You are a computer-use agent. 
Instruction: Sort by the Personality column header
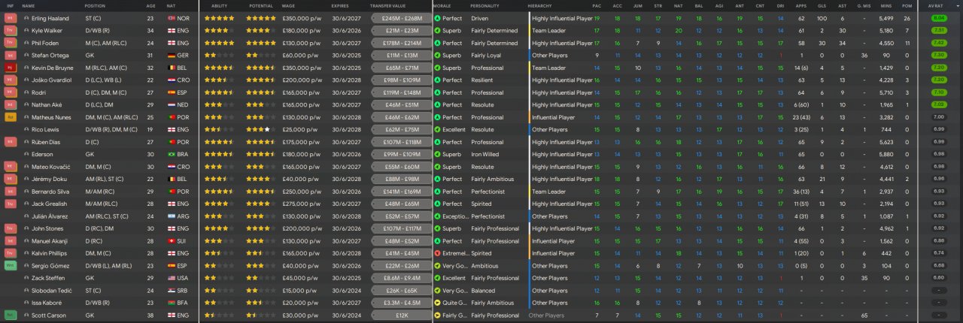(x=486, y=5)
